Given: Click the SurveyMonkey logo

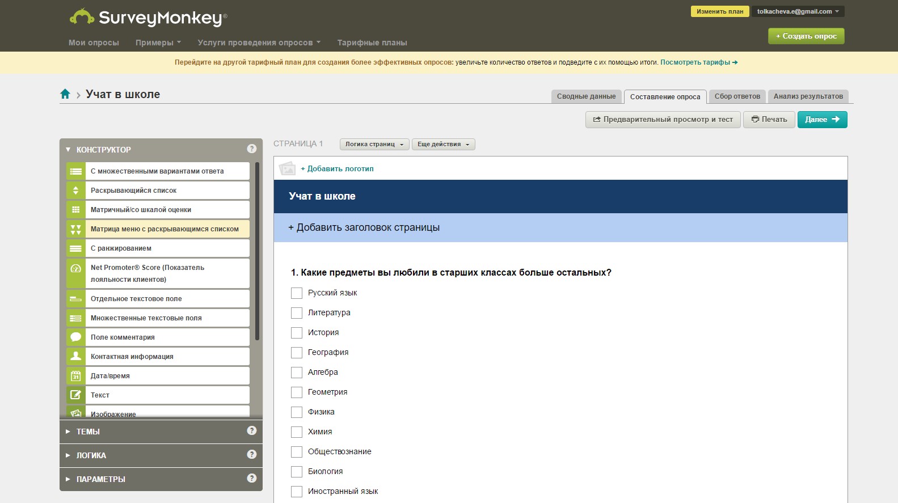Looking at the screenshot, I should (x=148, y=18).
